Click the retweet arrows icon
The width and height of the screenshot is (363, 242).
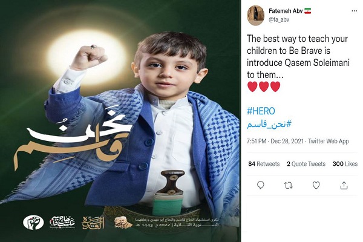click(288, 185)
